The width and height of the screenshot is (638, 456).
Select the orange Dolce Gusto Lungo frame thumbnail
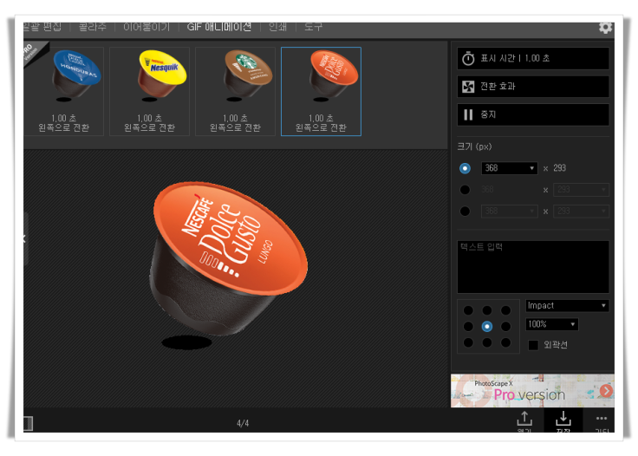coord(321,91)
